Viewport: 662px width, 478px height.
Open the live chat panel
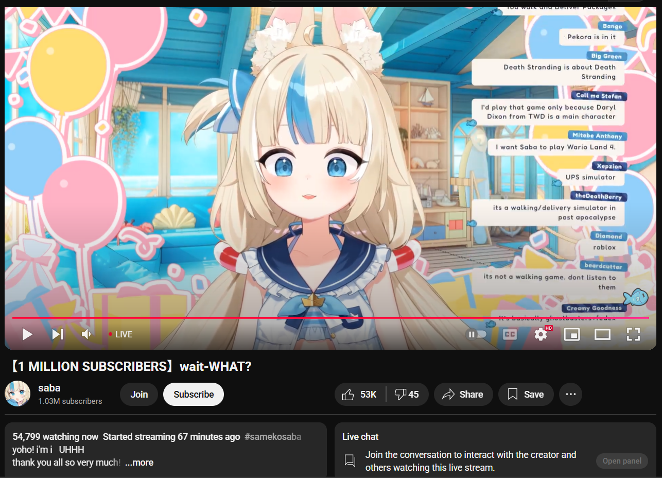click(x=622, y=461)
